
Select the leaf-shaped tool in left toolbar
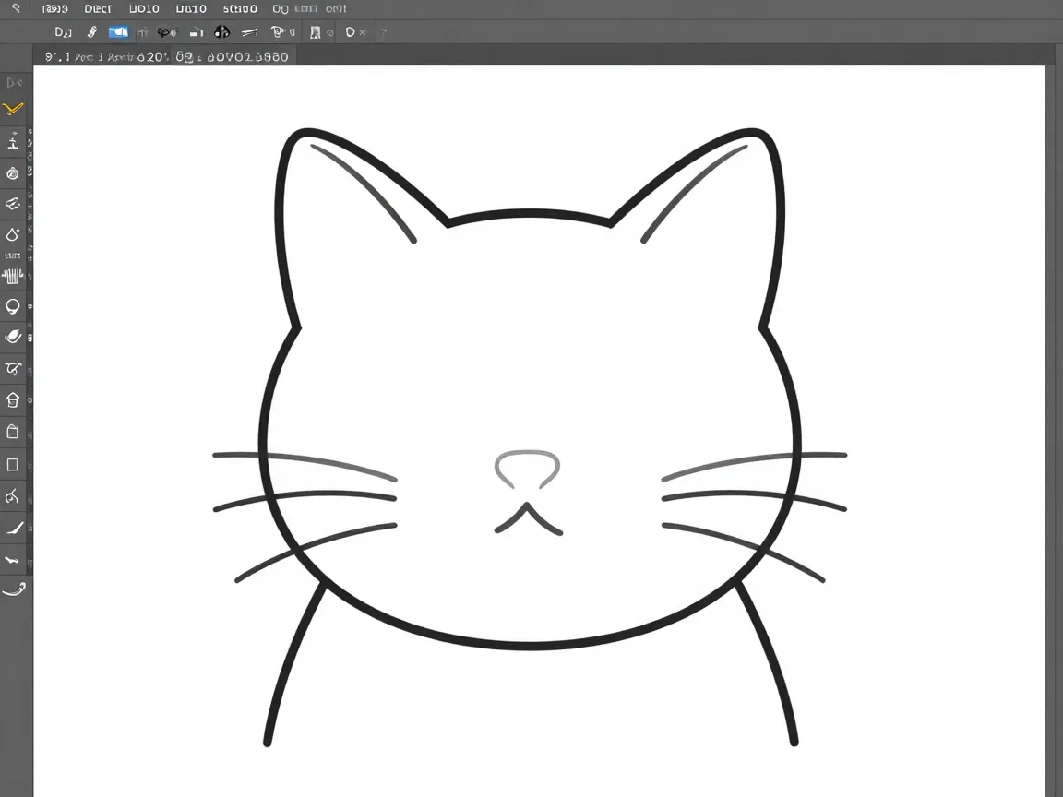(x=13, y=336)
